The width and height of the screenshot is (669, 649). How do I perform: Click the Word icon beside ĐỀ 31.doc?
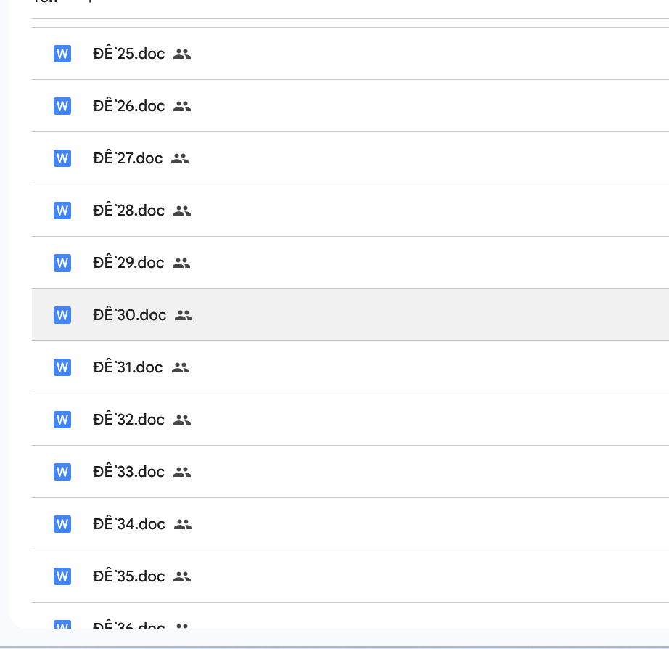62,367
